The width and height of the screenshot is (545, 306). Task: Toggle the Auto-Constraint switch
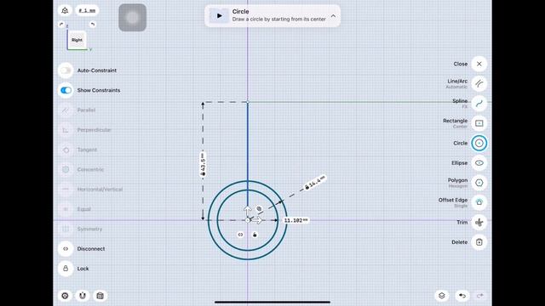[x=66, y=71]
